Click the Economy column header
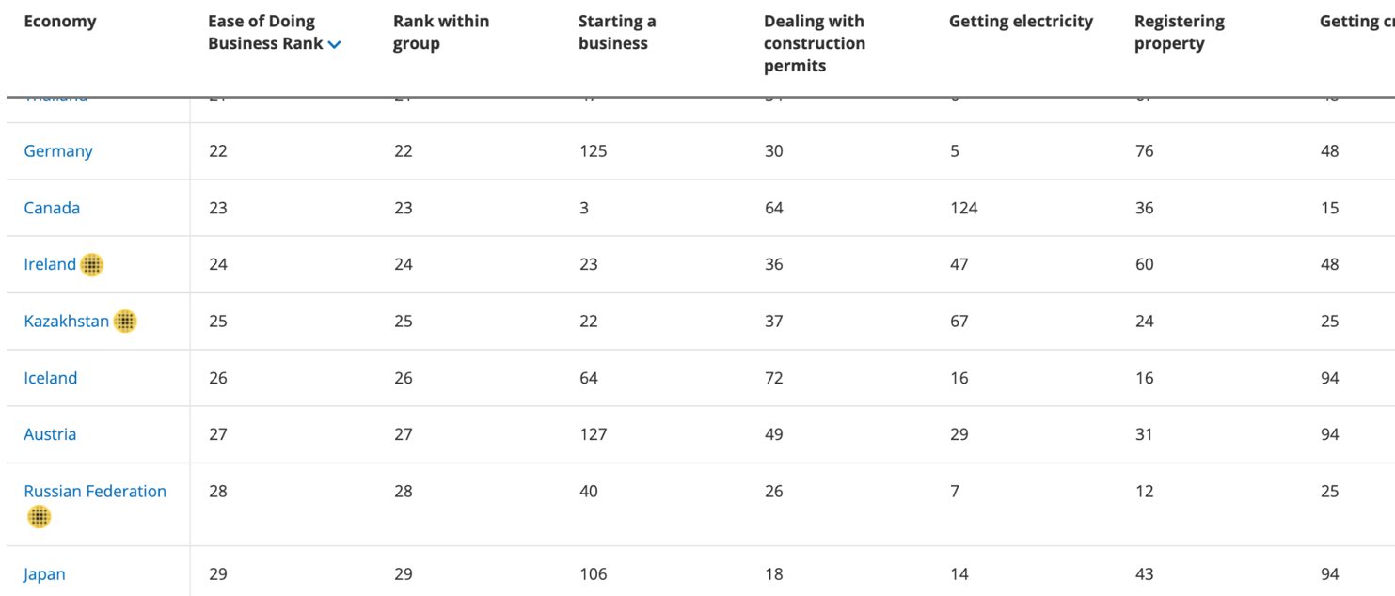1395x596 pixels. [x=60, y=21]
